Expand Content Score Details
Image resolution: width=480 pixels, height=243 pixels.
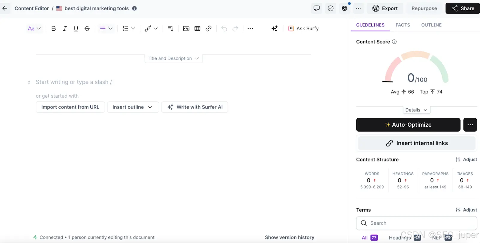pyautogui.click(x=416, y=110)
